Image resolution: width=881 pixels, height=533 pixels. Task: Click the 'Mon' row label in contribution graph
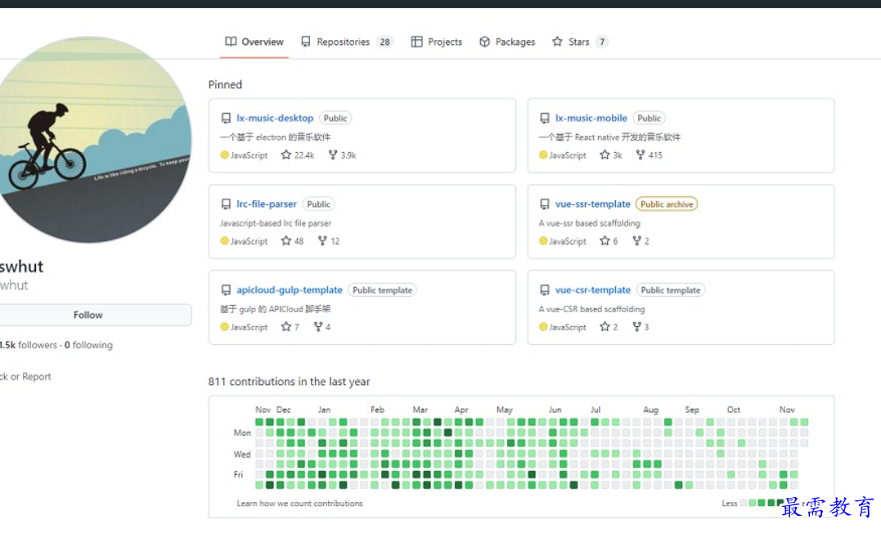(242, 432)
